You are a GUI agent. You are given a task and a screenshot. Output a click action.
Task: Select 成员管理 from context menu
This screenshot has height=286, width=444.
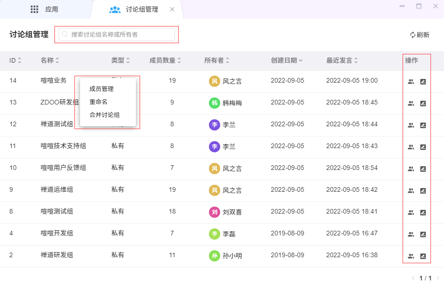(101, 89)
